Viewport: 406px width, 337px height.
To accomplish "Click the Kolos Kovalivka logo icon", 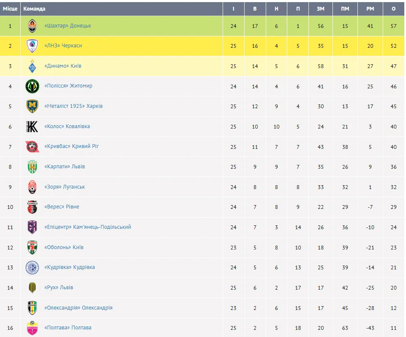I will tap(33, 126).
